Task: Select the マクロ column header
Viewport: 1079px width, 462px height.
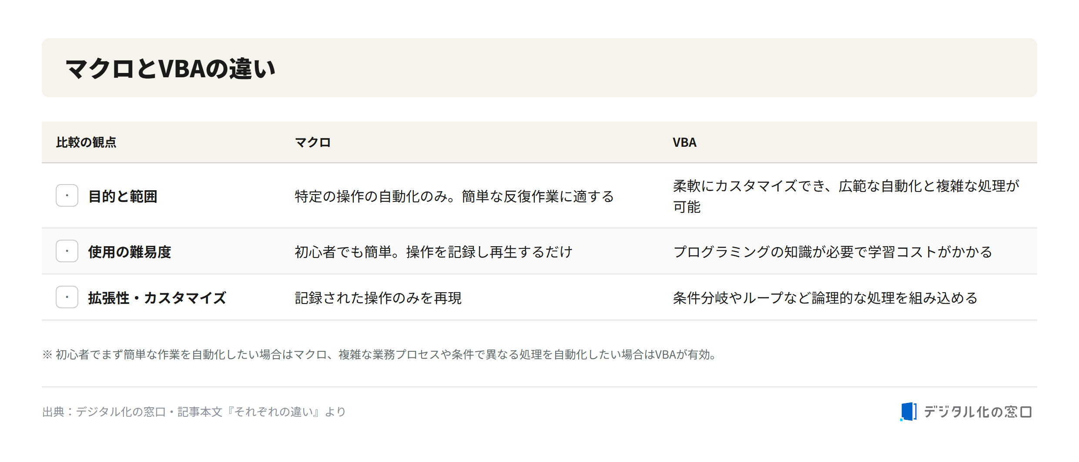Action: coord(313,142)
